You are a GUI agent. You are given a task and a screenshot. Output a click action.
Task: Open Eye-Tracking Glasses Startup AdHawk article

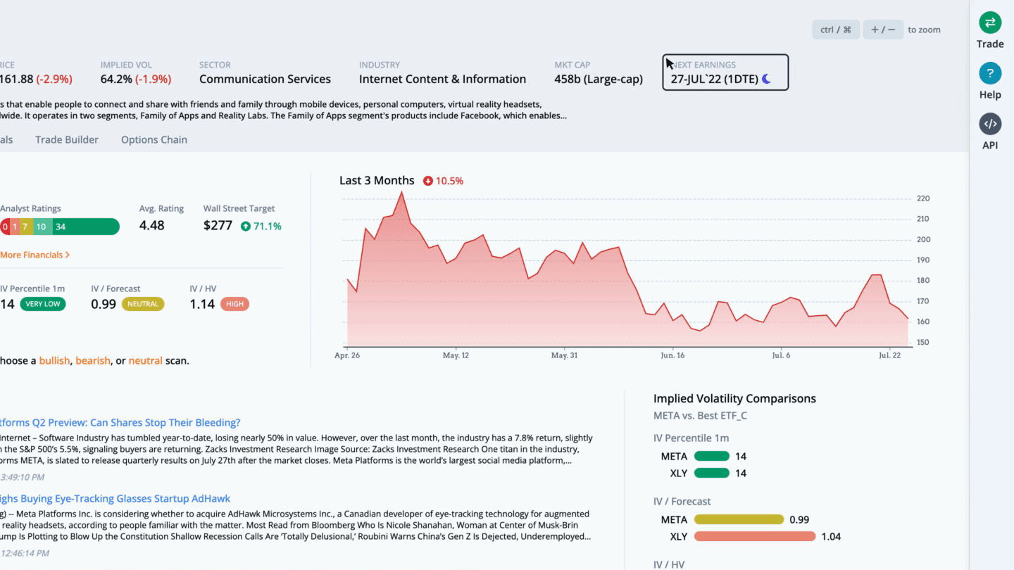click(x=115, y=498)
